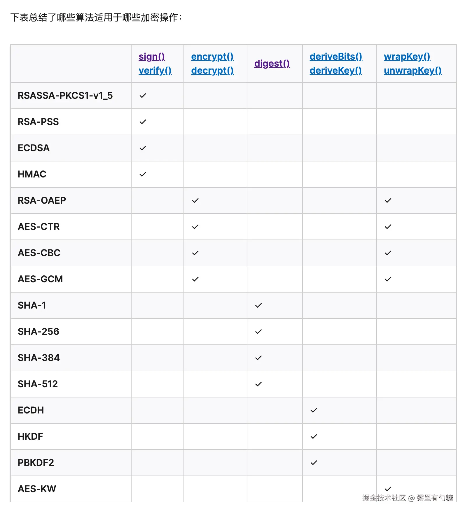Click the decrypt() header link
Image resolution: width=465 pixels, height=514 pixels.
coord(212,71)
